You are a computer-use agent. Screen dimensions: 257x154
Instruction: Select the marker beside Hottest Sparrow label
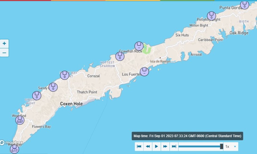pyautogui.click(x=120, y=56)
